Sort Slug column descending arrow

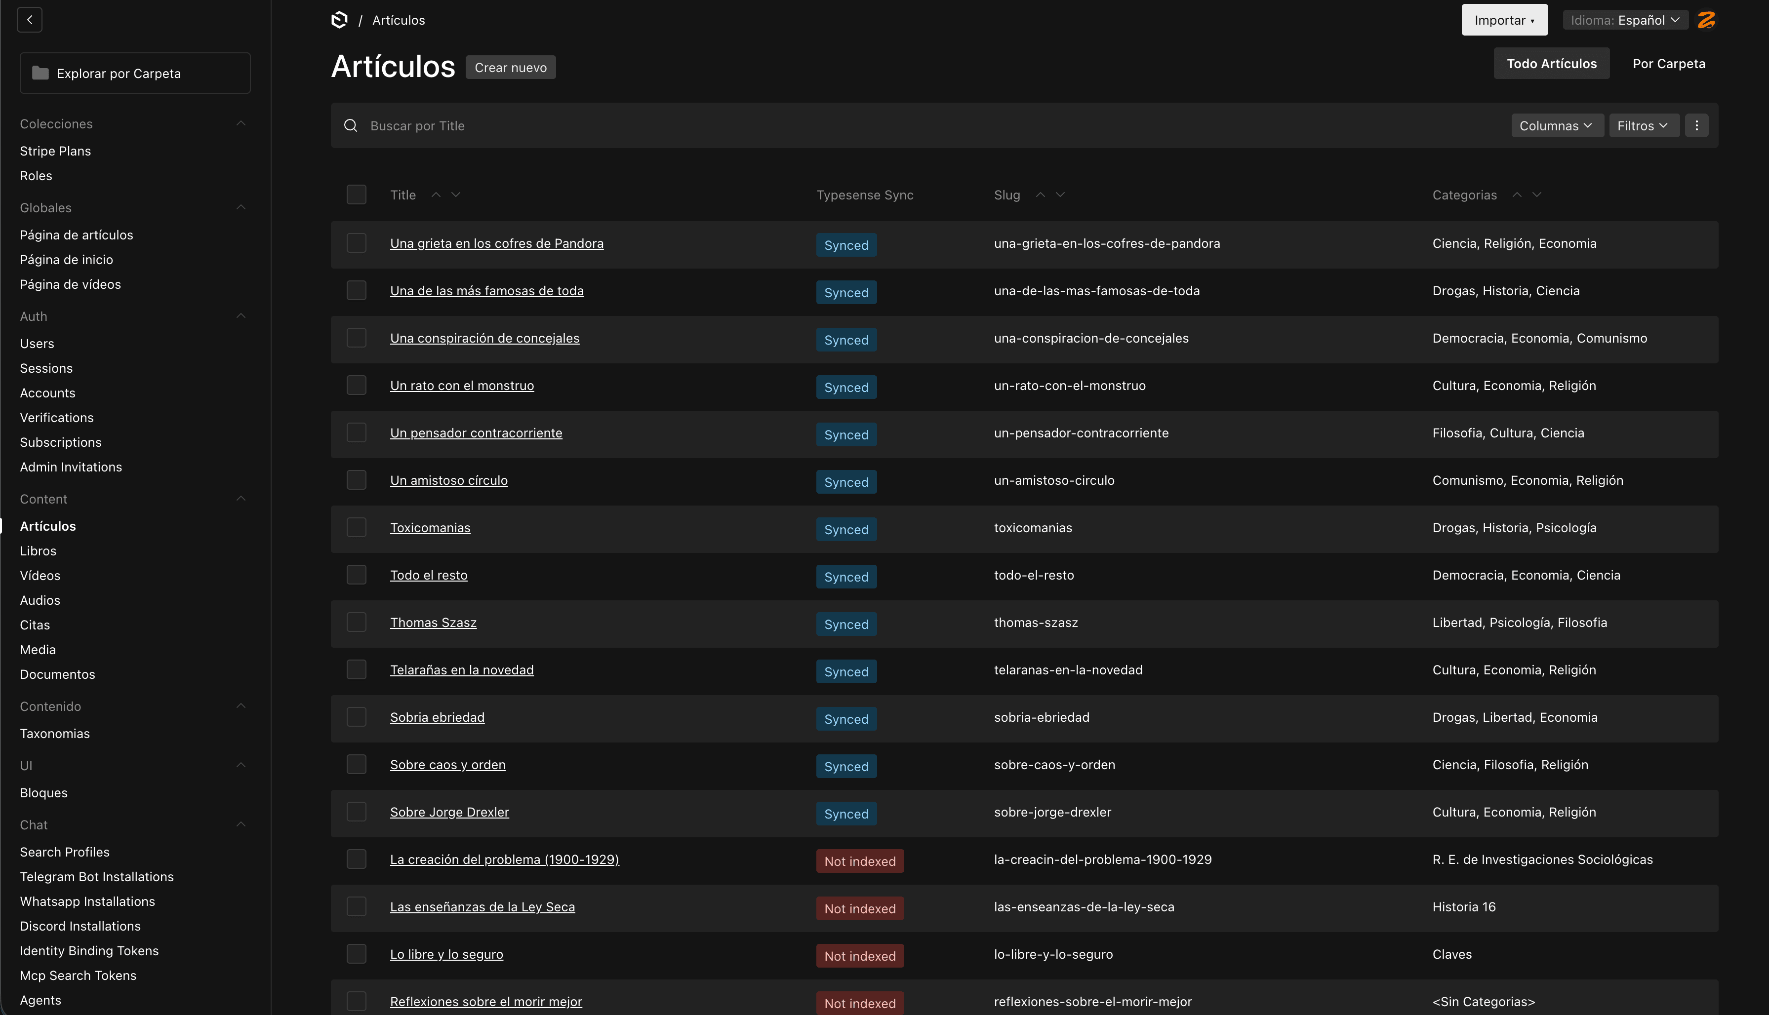(x=1061, y=195)
